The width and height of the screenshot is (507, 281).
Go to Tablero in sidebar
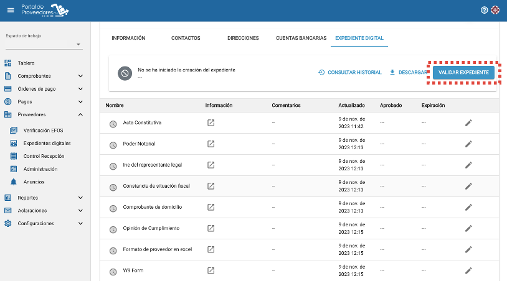point(26,63)
